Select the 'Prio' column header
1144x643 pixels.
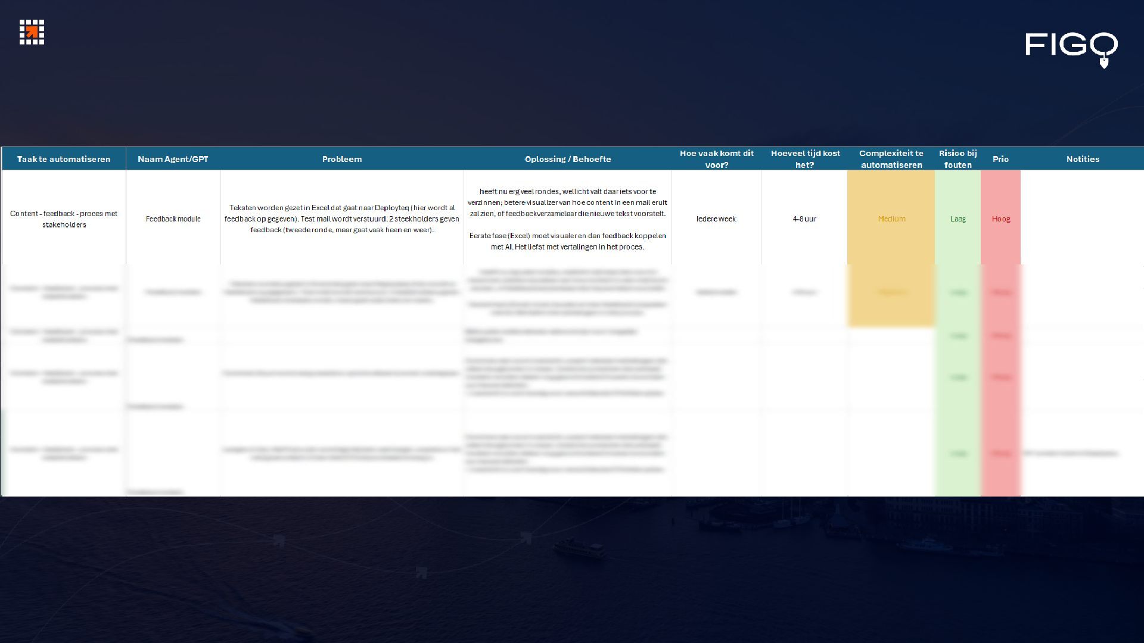(x=1000, y=159)
